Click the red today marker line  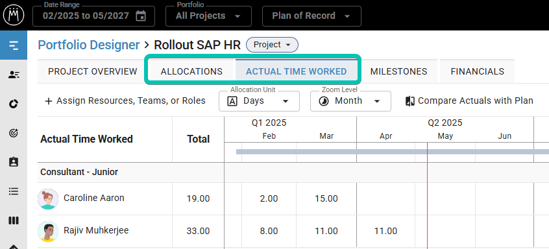[x=427, y=196]
